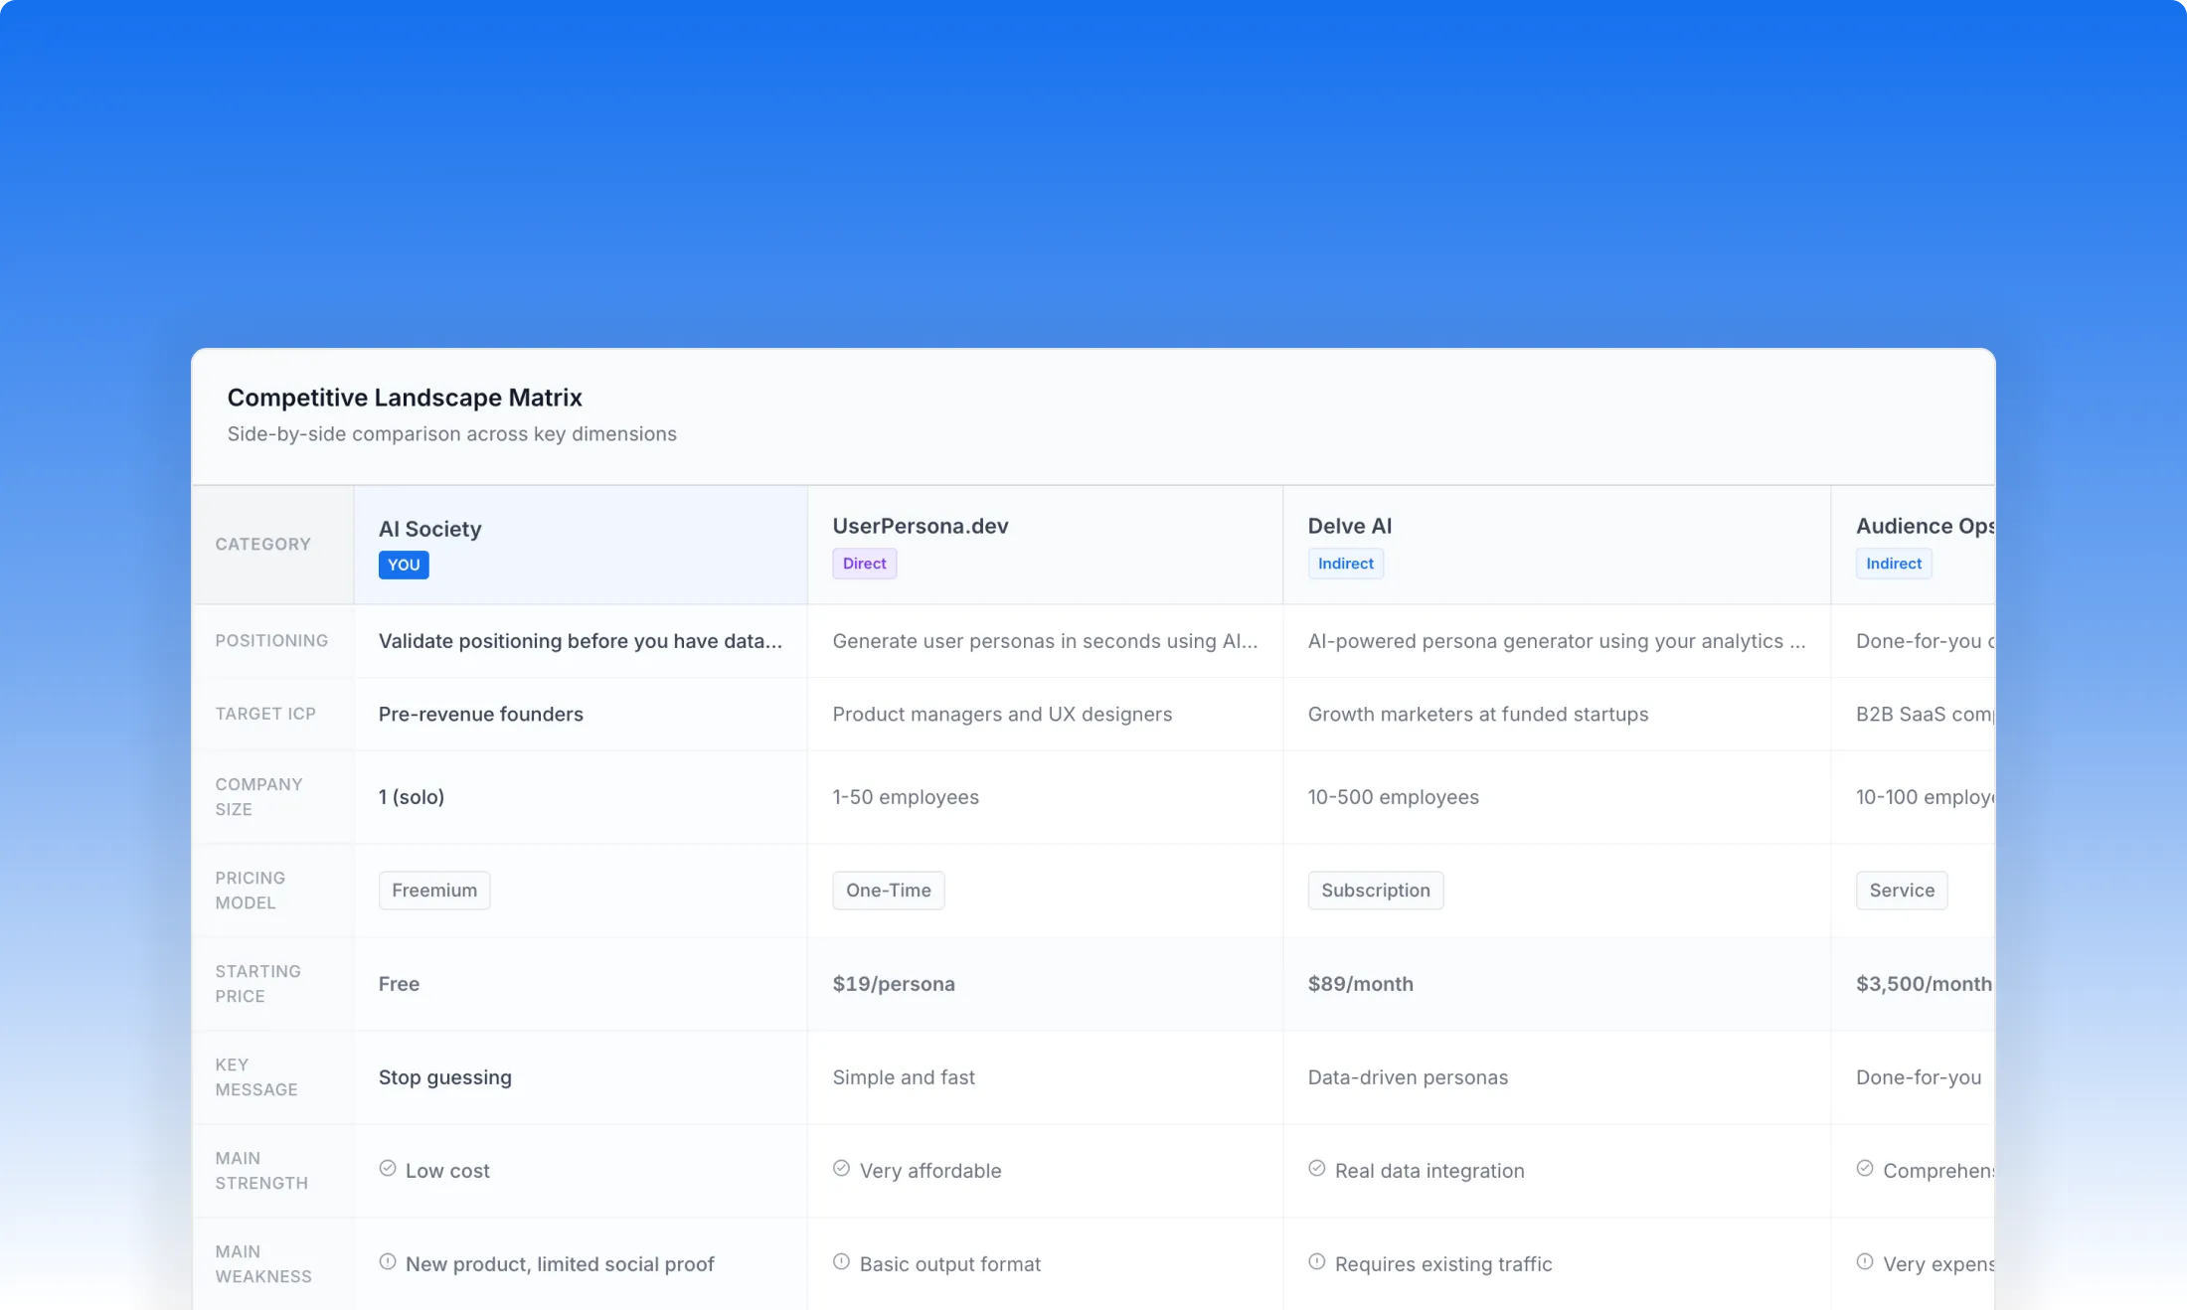Click the "Pre-revenue founders" Target ICP cell
Viewport: 2187px width, 1310px height.
coord(480,714)
